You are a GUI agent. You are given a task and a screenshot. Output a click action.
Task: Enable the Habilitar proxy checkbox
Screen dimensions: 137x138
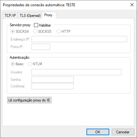[36, 25]
